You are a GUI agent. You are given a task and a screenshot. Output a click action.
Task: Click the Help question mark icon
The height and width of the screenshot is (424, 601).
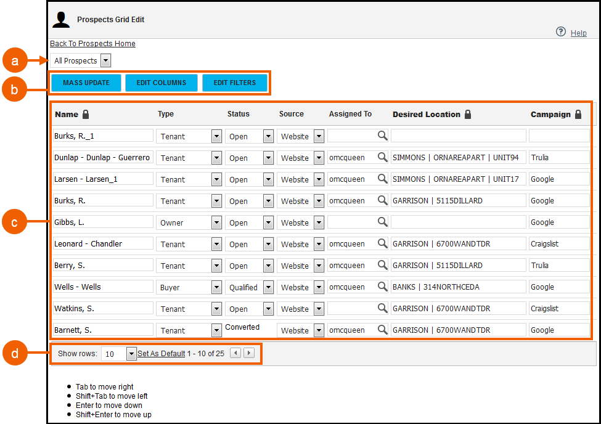coord(561,32)
